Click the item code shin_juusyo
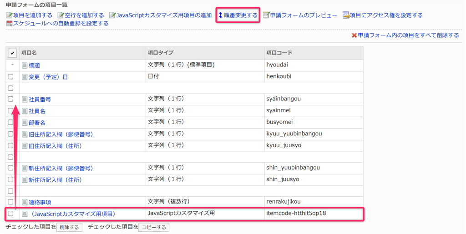Screen dimensions: 466x234 click(x=283, y=179)
